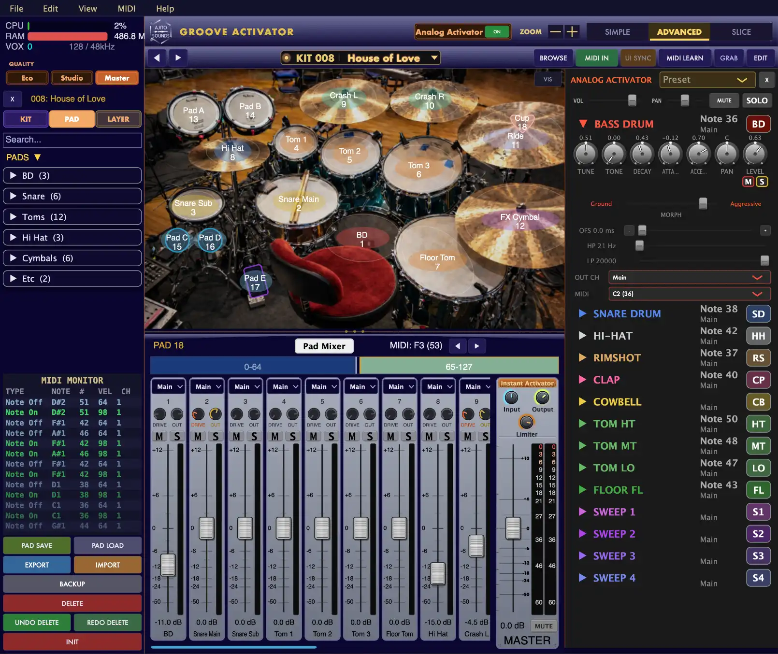This screenshot has width=778, height=654.
Task: Select the LAYER tab in sidebar
Action: [x=118, y=119]
